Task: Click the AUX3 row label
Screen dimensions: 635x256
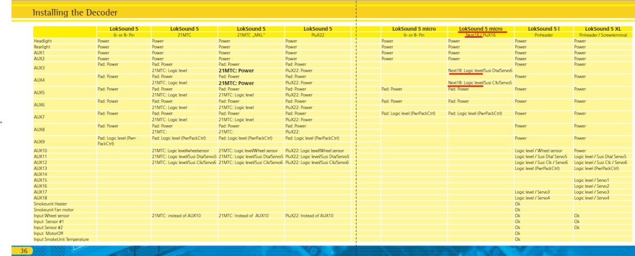Action: (40, 68)
